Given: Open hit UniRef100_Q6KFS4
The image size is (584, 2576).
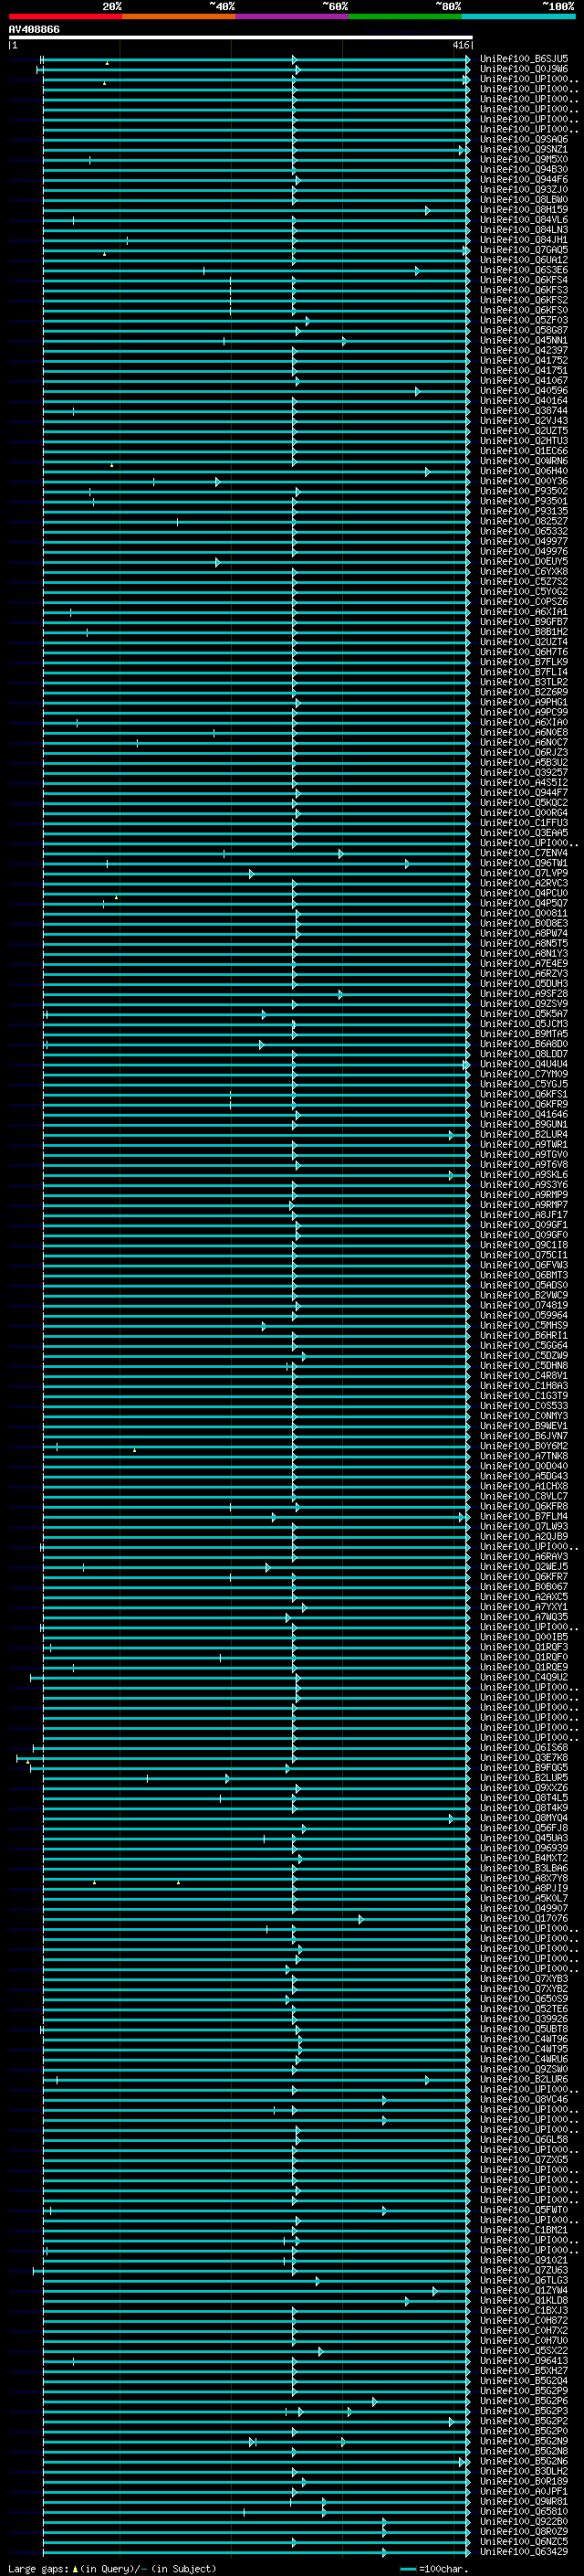Looking at the screenshot, I should click(x=524, y=280).
